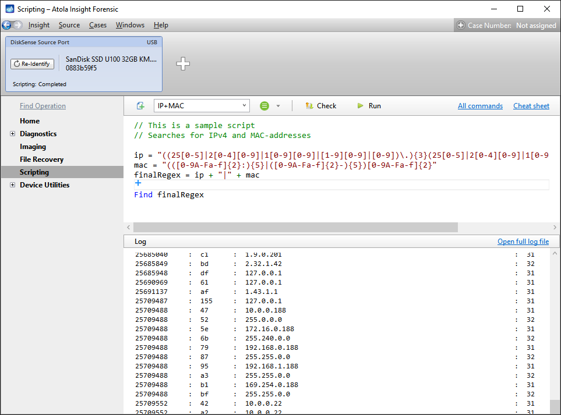The width and height of the screenshot is (561, 415).
Task: Click log entry 192.168.1.188
Action: [x=271, y=366]
